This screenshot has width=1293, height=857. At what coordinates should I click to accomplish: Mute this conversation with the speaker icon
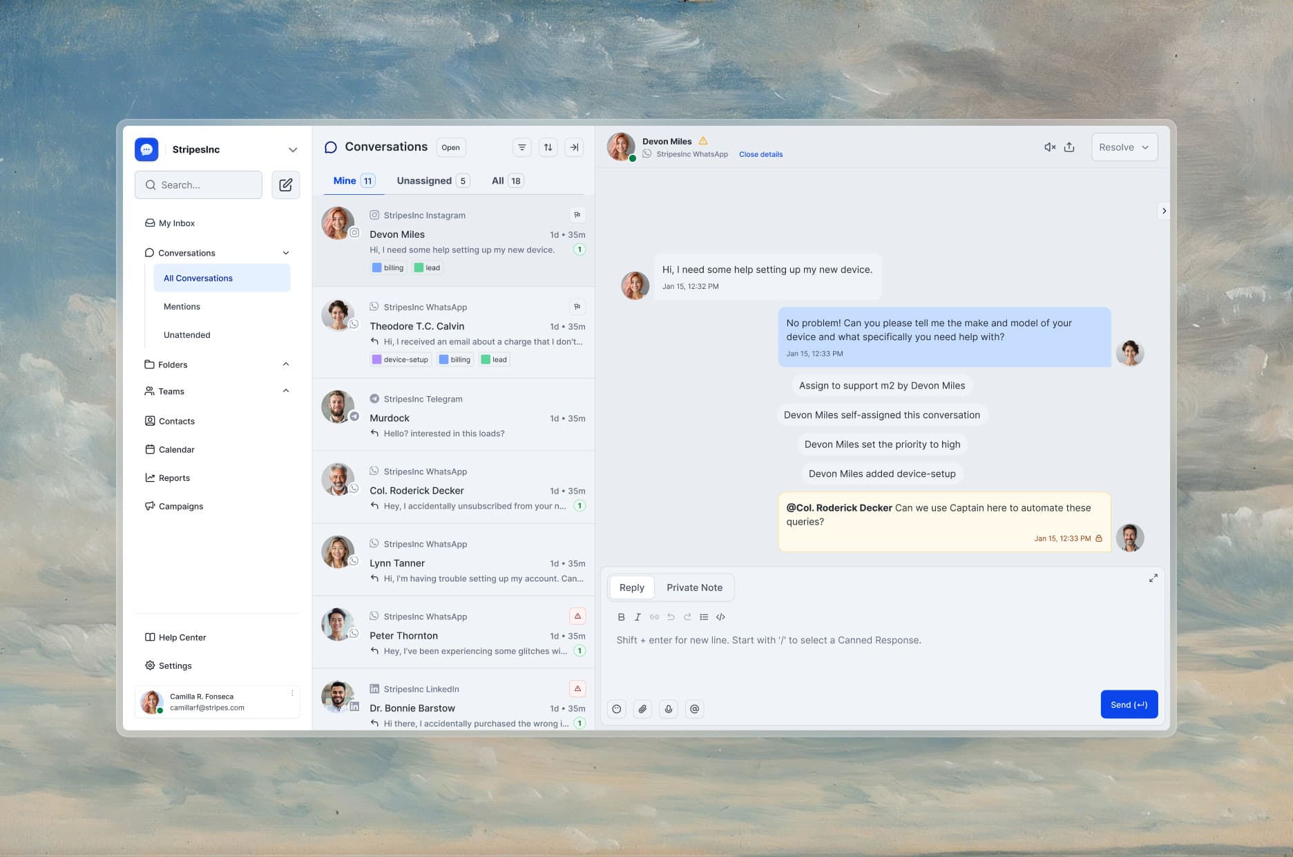click(1050, 147)
